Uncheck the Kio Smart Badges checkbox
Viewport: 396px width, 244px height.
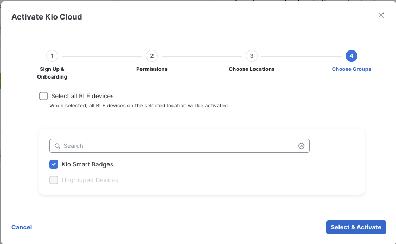(54, 164)
